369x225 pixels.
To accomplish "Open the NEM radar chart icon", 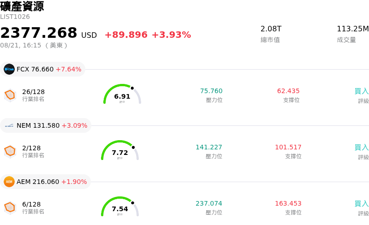I will point(10,152).
